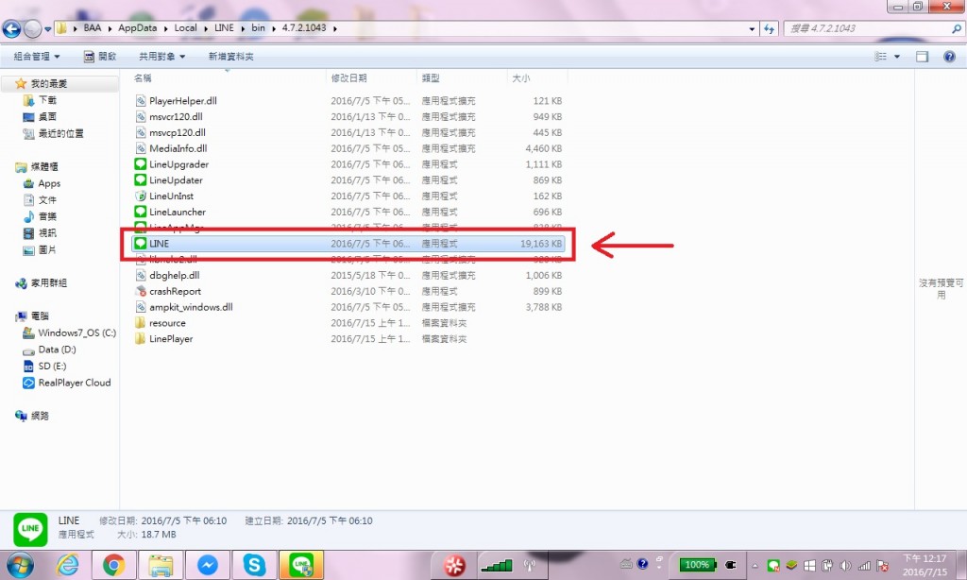Go back with the blue Back arrow
The image size is (967, 580).
point(11,28)
